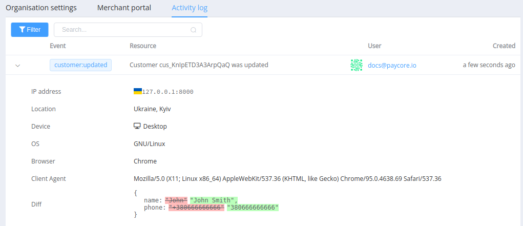523x226 pixels.
Task: Click the magnifier icon in search box
Action: click(x=193, y=30)
